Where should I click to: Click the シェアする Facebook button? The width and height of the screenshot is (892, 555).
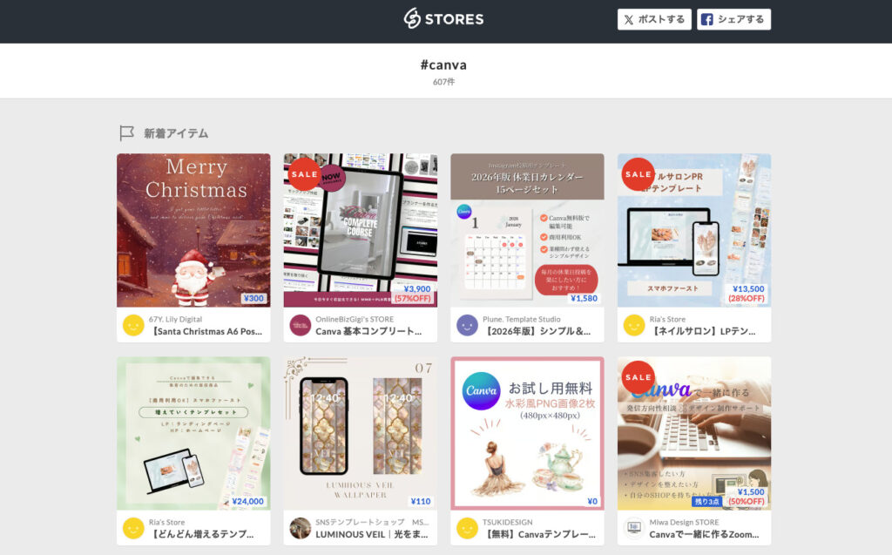pos(733,19)
